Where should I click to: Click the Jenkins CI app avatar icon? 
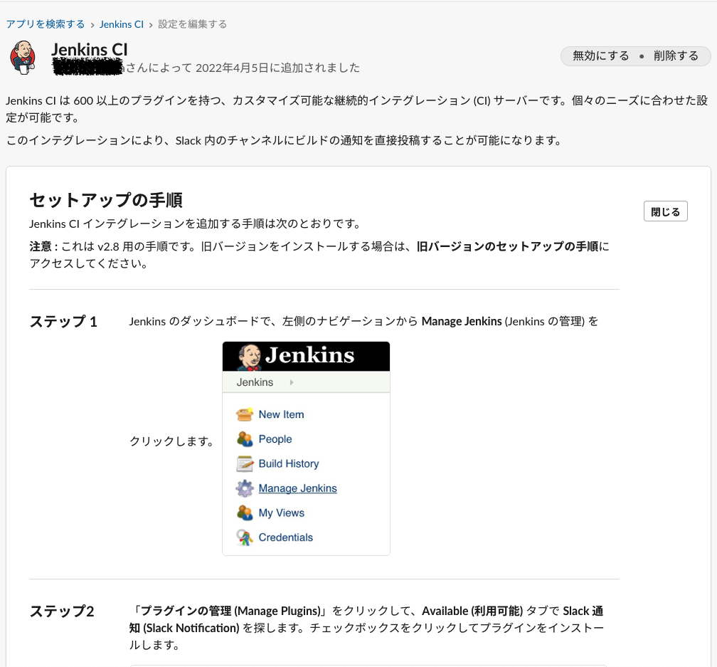[22, 57]
